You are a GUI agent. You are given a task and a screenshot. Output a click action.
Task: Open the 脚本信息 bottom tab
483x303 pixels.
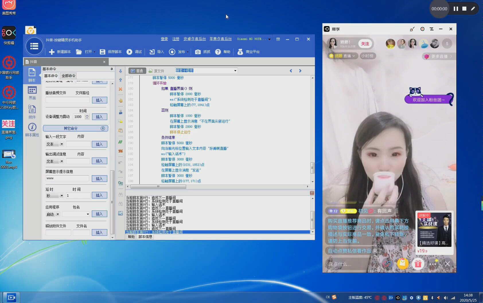point(145,237)
